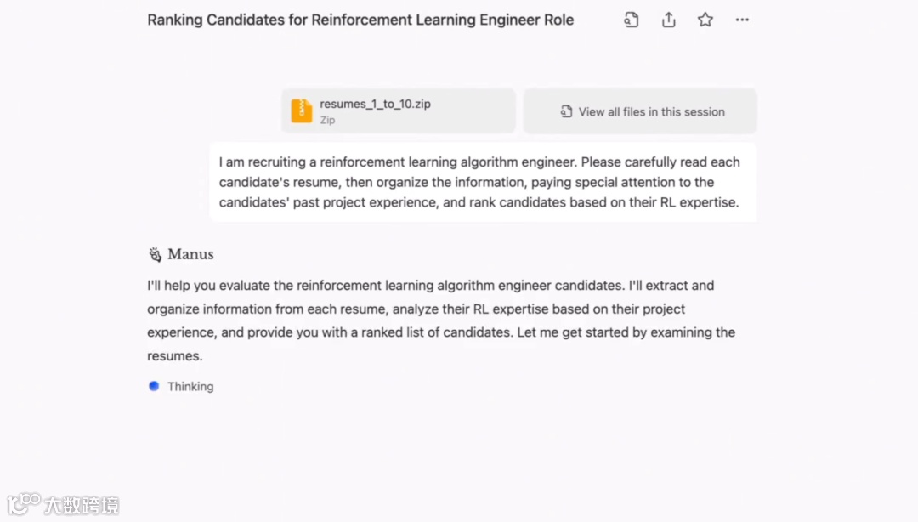
Task: Click the document icon beside View all files
Action: coord(566,111)
